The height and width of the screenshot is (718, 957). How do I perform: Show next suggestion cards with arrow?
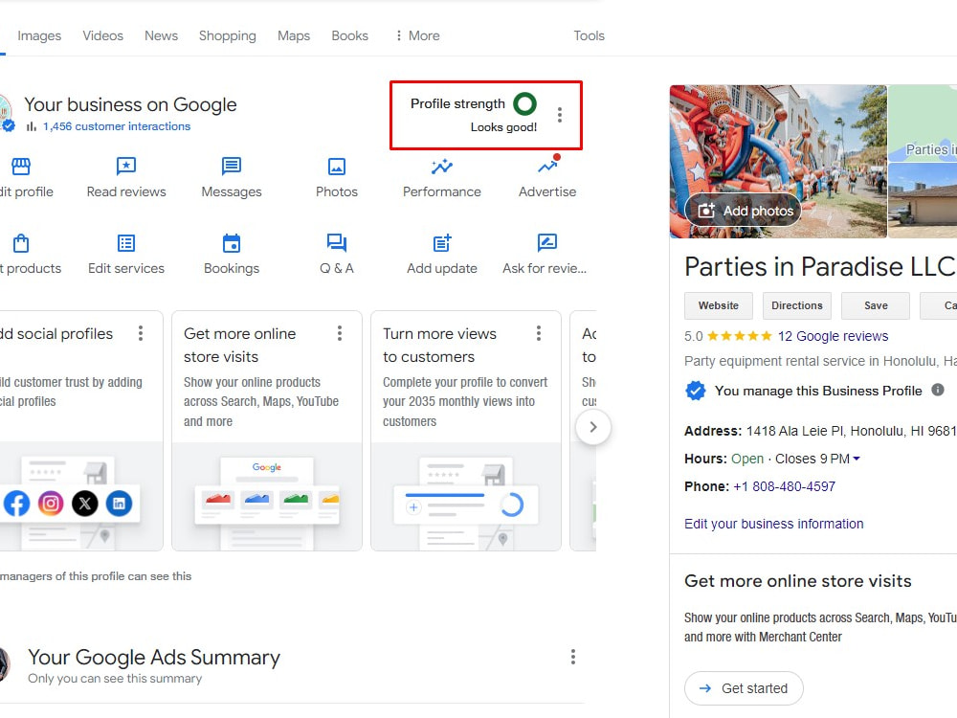[593, 427]
